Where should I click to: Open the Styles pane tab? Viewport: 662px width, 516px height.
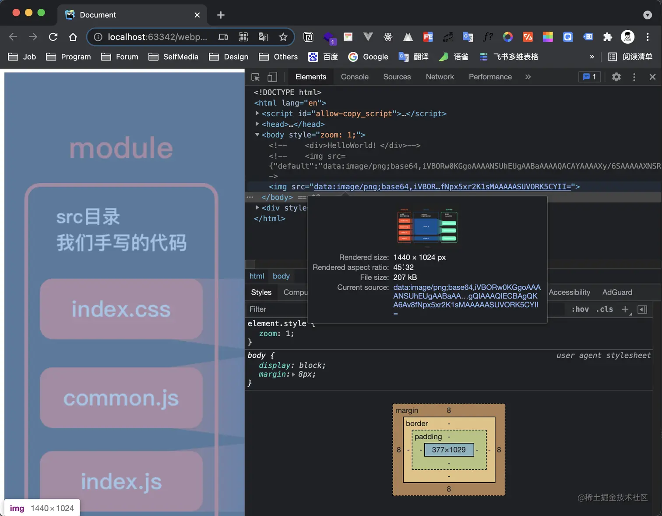[x=261, y=292]
